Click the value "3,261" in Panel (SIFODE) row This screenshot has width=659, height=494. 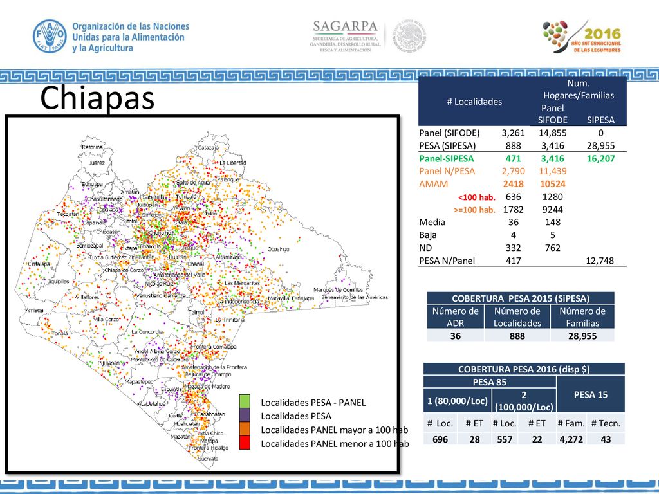(513, 133)
